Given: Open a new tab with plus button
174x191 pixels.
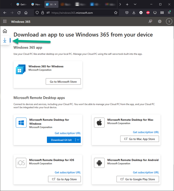Looking at the screenshot, I should 127,5.
